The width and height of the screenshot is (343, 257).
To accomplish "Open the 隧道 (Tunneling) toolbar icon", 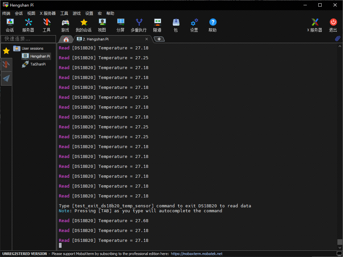I will click(157, 25).
